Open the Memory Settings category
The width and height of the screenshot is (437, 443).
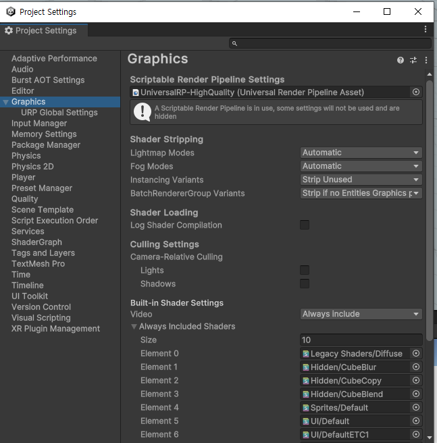pos(44,134)
